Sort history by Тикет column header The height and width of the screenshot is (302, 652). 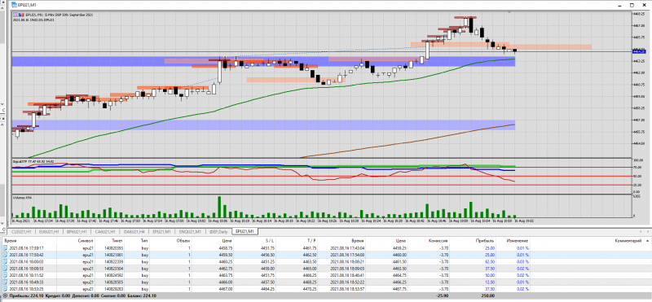pyautogui.click(x=117, y=240)
